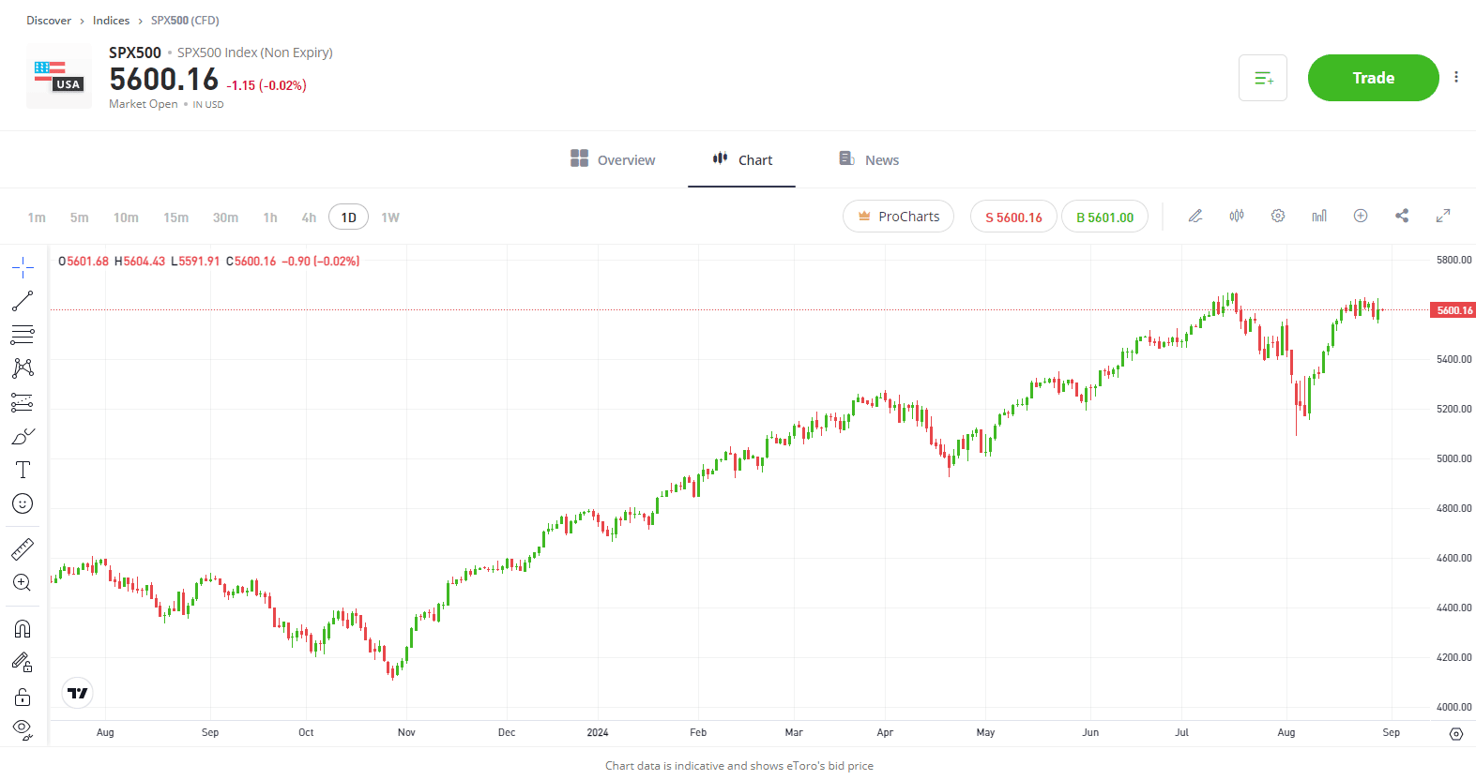Open chart settings gear

click(x=1278, y=216)
